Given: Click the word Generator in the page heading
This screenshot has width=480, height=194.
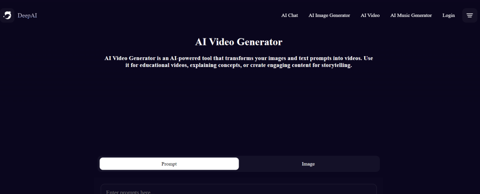Looking at the screenshot, I should [259, 42].
